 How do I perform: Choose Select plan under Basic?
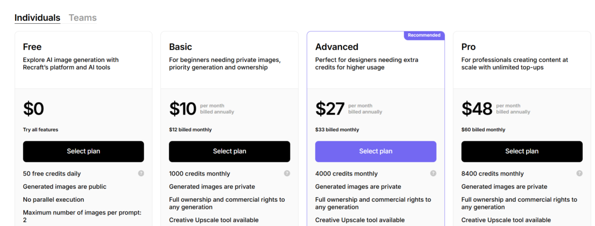click(x=229, y=151)
